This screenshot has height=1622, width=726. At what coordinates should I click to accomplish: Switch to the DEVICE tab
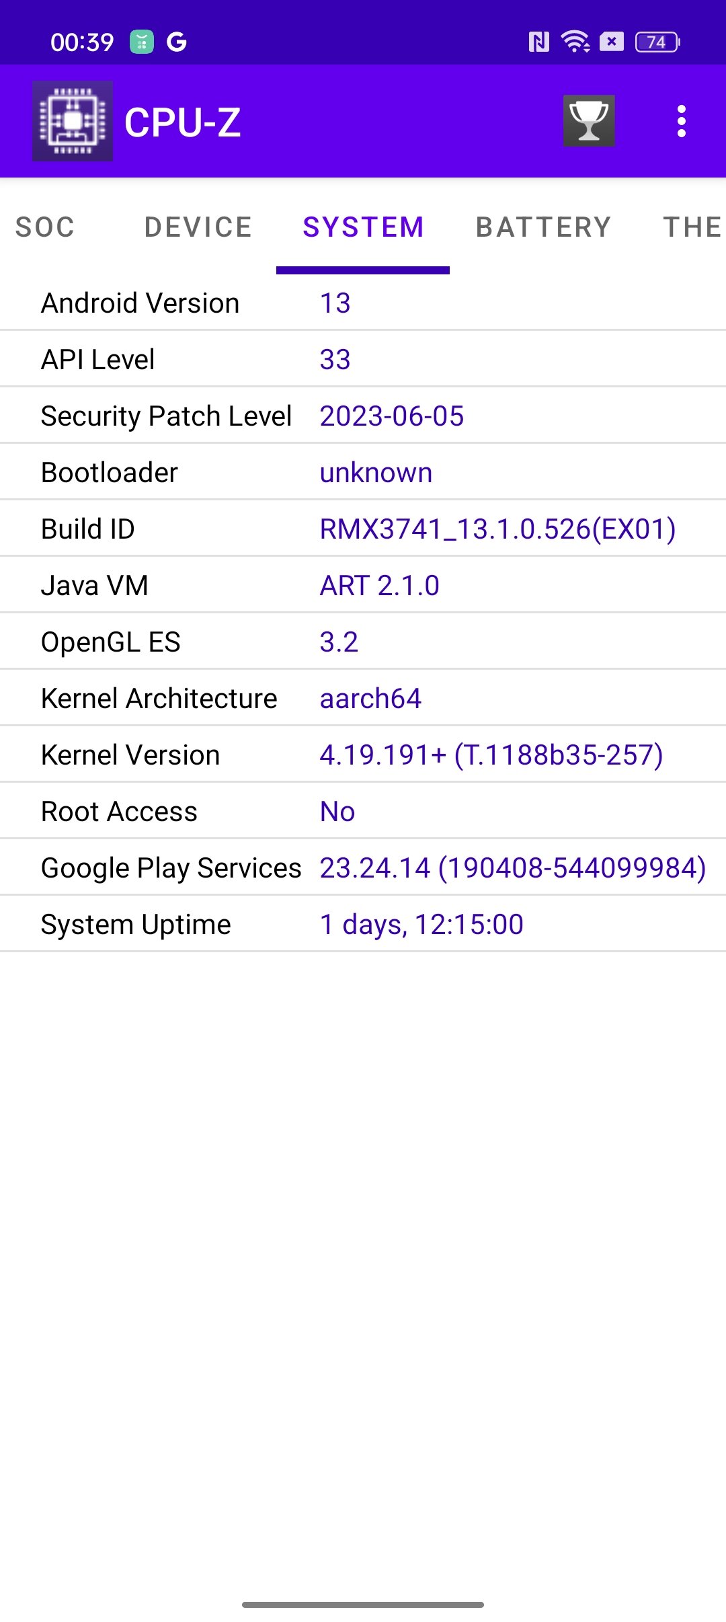click(x=198, y=227)
